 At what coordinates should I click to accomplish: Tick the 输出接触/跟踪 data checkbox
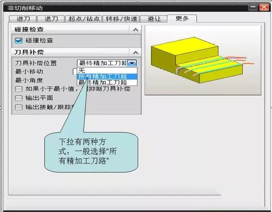pyautogui.click(x=18, y=107)
